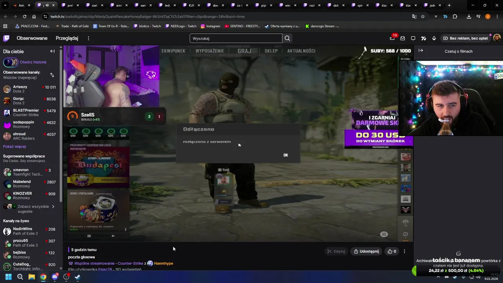503x283 pixels.
Task: Reload the page with the refresh icon
Action: coord(24,17)
